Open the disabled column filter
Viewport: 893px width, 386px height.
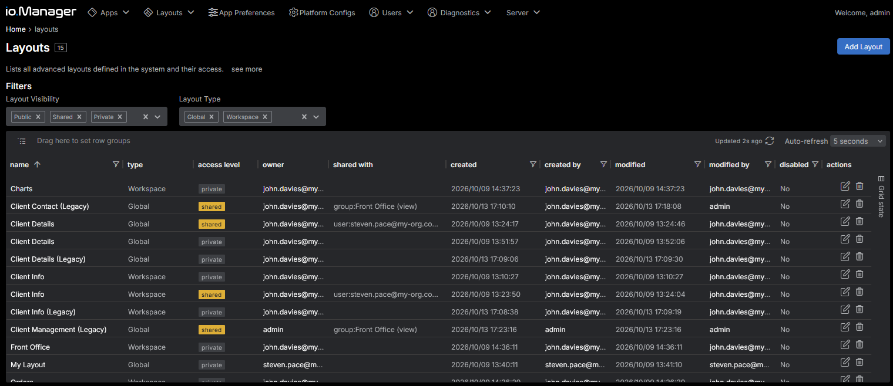coord(815,165)
